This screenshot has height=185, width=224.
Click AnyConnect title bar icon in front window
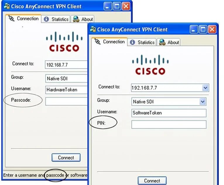tap(93, 29)
